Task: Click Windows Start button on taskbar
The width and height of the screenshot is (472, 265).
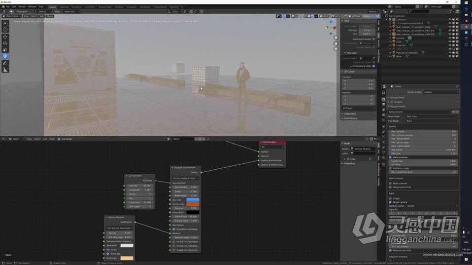Action: pyautogui.click(x=466, y=2)
